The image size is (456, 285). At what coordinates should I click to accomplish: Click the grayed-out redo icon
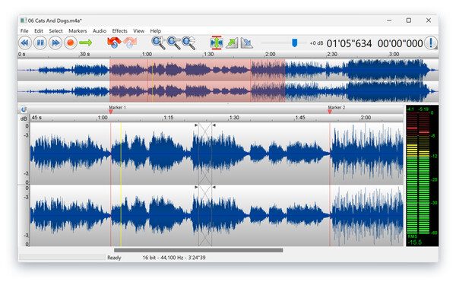click(x=130, y=43)
